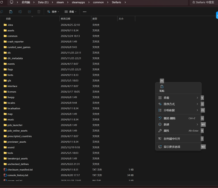Click 此电脑 breadcrumb segment
The width and height of the screenshot is (218, 188).
(26, 2)
